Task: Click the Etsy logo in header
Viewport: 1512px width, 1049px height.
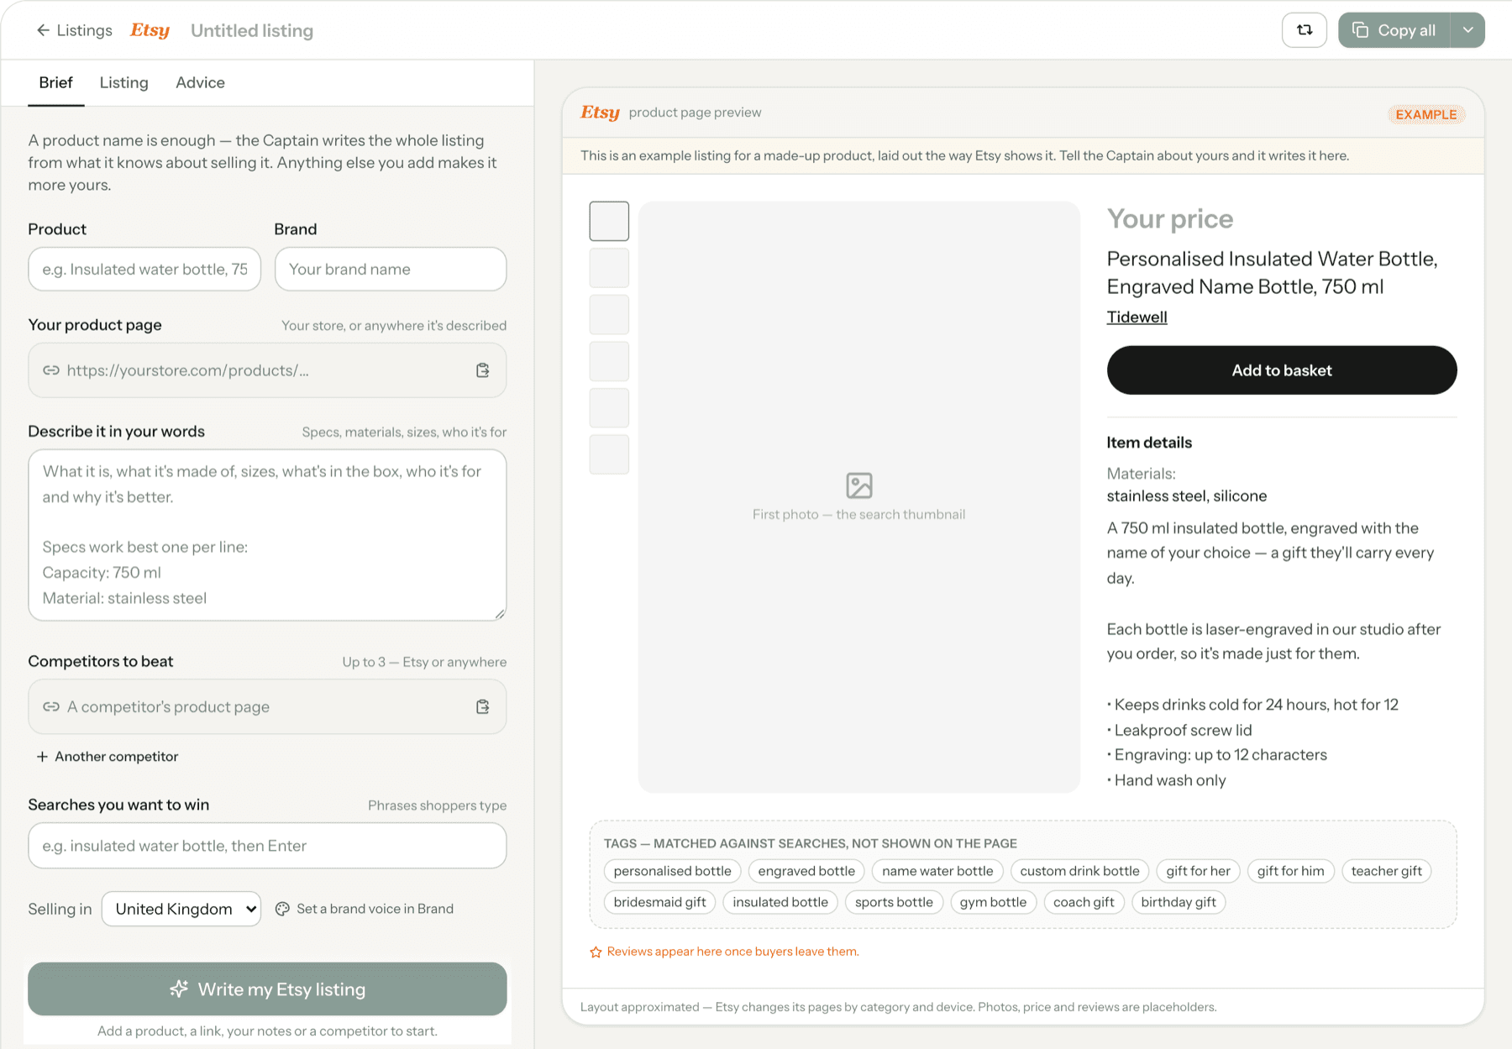Action: (150, 30)
